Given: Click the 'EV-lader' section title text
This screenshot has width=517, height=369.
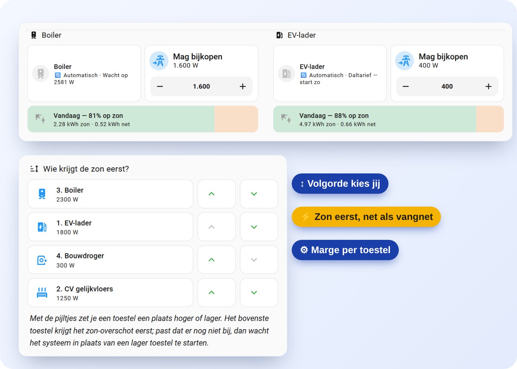Looking at the screenshot, I should [x=302, y=35].
